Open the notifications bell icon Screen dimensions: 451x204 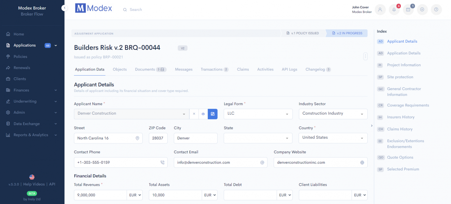[x=394, y=10]
